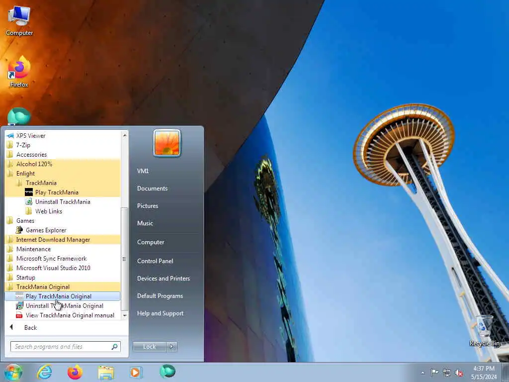The height and width of the screenshot is (382, 509).
Task: Launch Firefox from the taskbar
Action: (x=75, y=372)
